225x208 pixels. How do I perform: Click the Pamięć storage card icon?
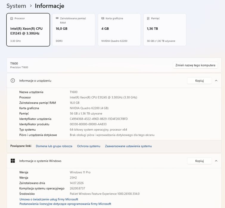pos(148,18)
